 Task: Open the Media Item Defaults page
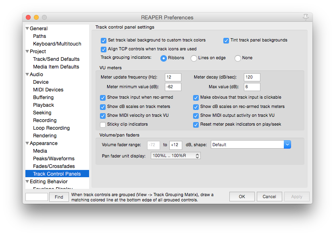[56, 67]
